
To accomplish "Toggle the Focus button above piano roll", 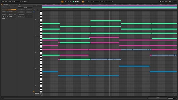I will coord(38,6).
